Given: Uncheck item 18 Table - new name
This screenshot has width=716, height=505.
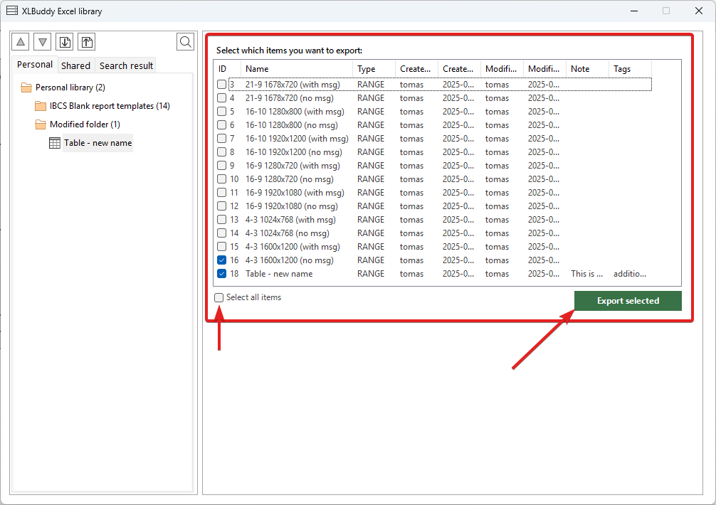Looking at the screenshot, I should [x=222, y=274].
